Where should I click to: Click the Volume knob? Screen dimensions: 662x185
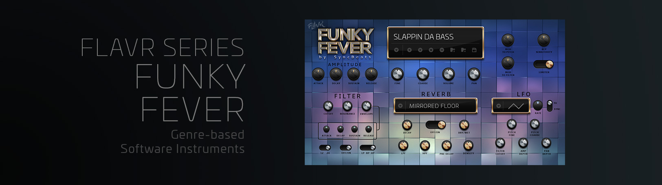(448, 74)
